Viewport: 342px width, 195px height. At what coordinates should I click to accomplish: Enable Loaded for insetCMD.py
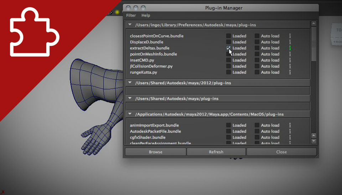point(228,60)
